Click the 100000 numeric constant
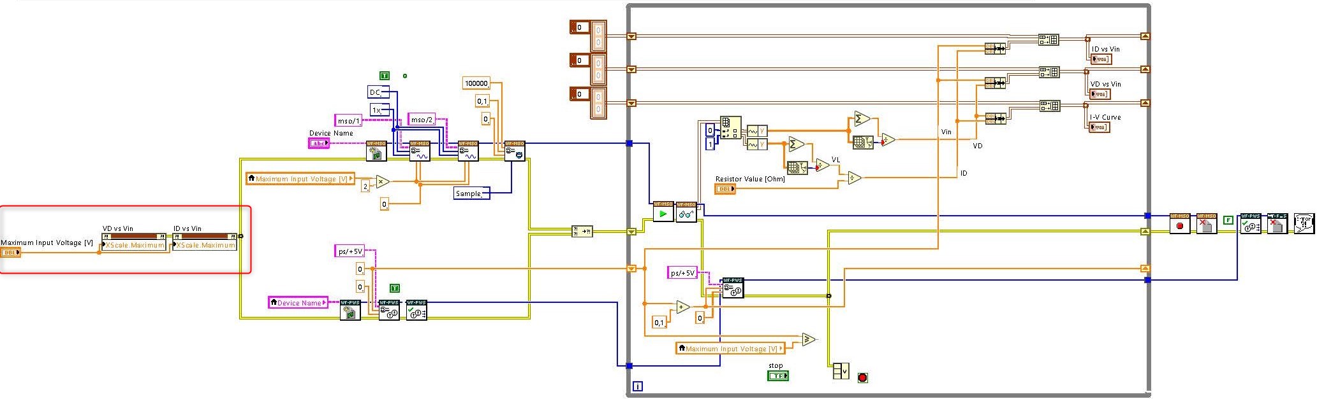 pyautogui.click(x=476, y=83)
